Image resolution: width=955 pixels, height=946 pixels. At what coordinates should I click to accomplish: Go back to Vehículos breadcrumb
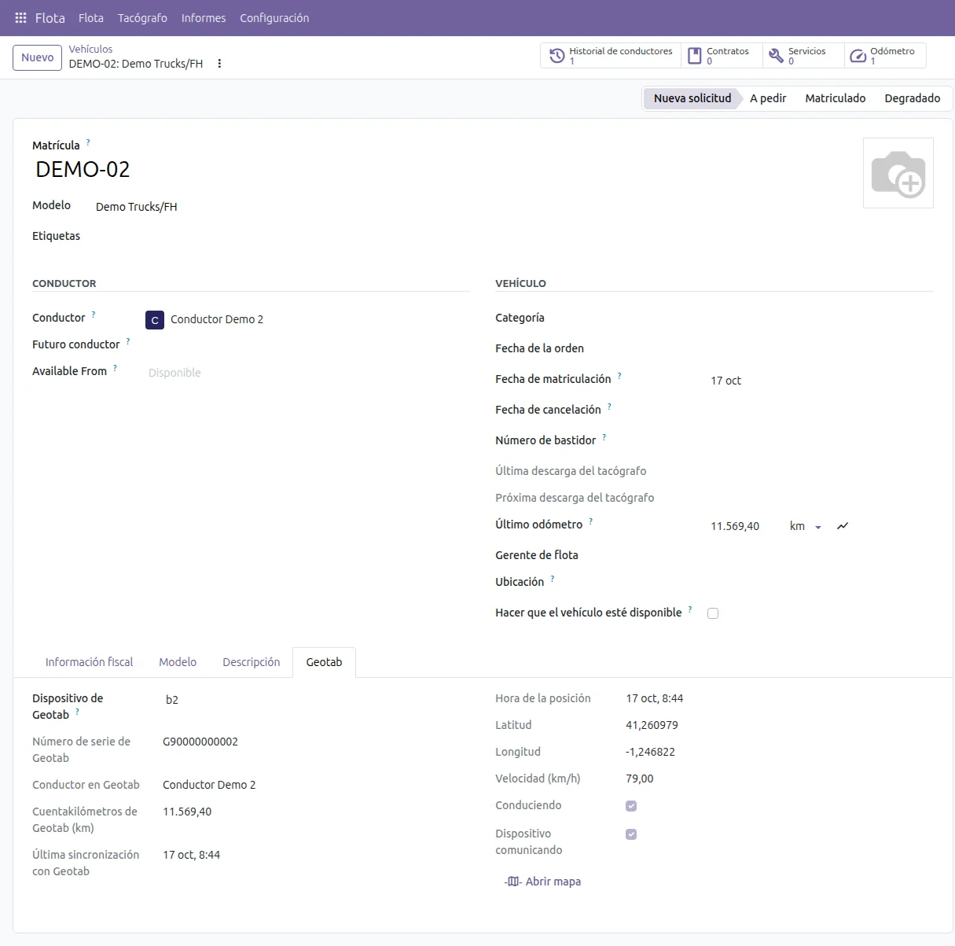tap(90, 49)
